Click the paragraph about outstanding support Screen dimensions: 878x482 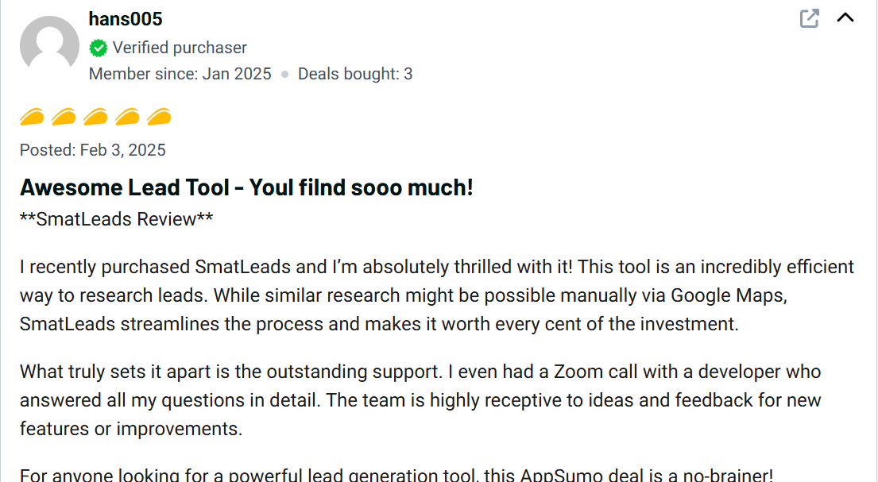point(420,400)
